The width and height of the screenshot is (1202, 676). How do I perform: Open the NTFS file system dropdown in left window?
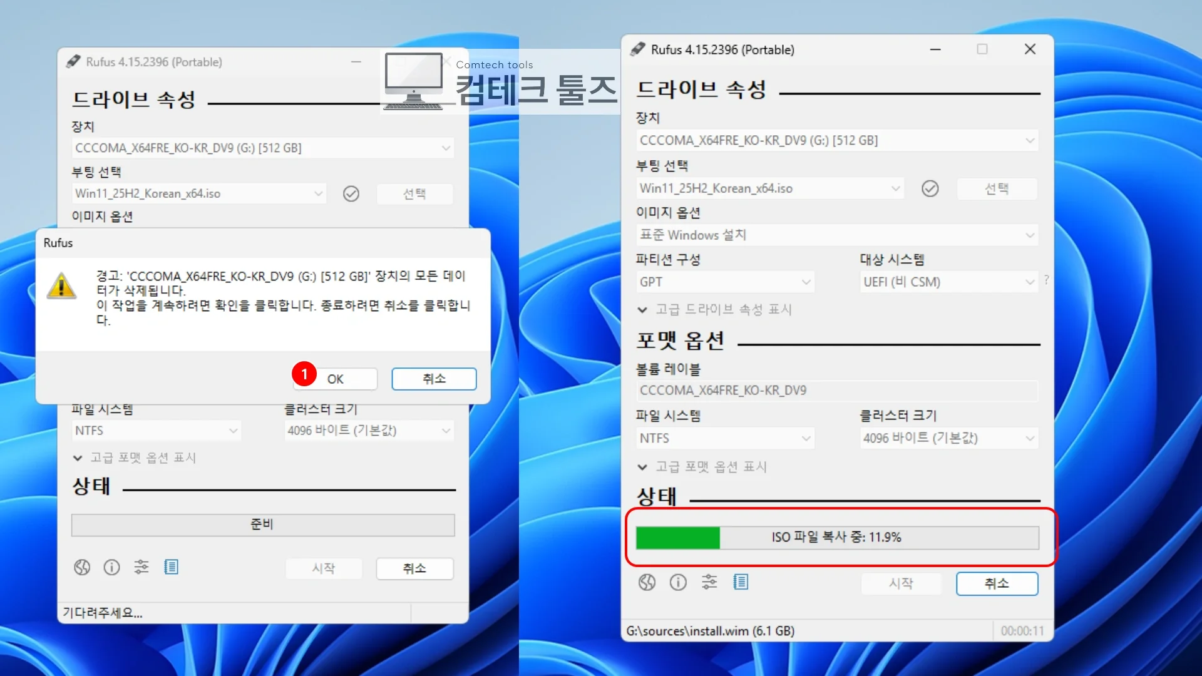(x=156, y=431)
